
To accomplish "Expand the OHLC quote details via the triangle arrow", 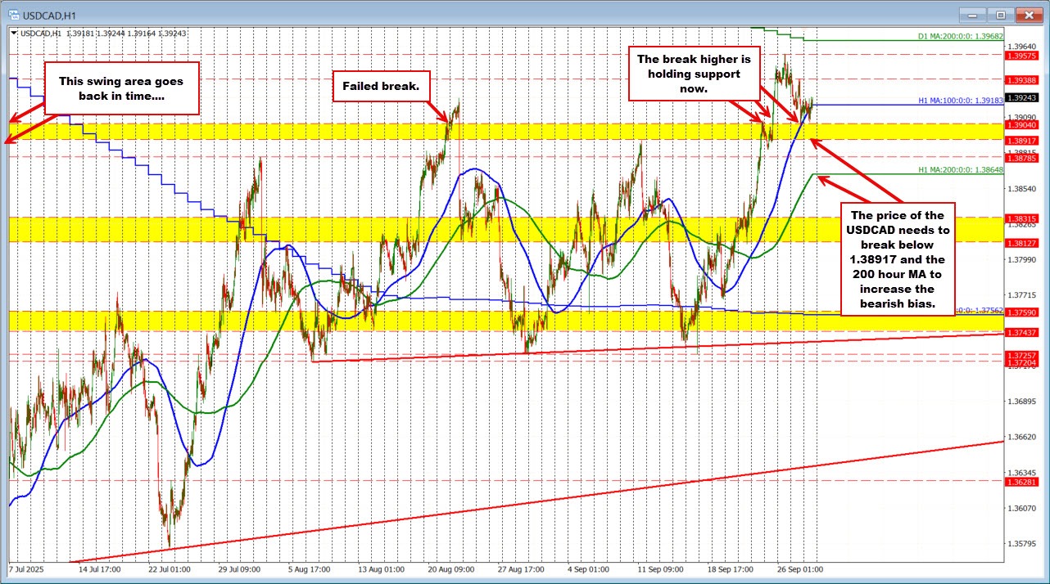I will coord(14,31).
